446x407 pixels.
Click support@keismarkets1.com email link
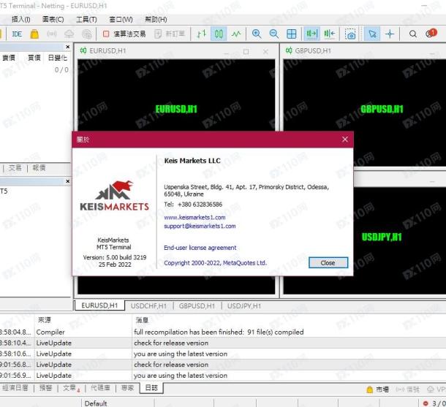point(200,227)
